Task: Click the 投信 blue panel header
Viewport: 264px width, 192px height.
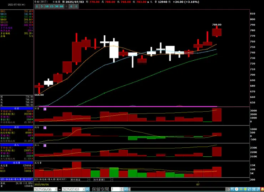Action: click(x=17, y=127)
